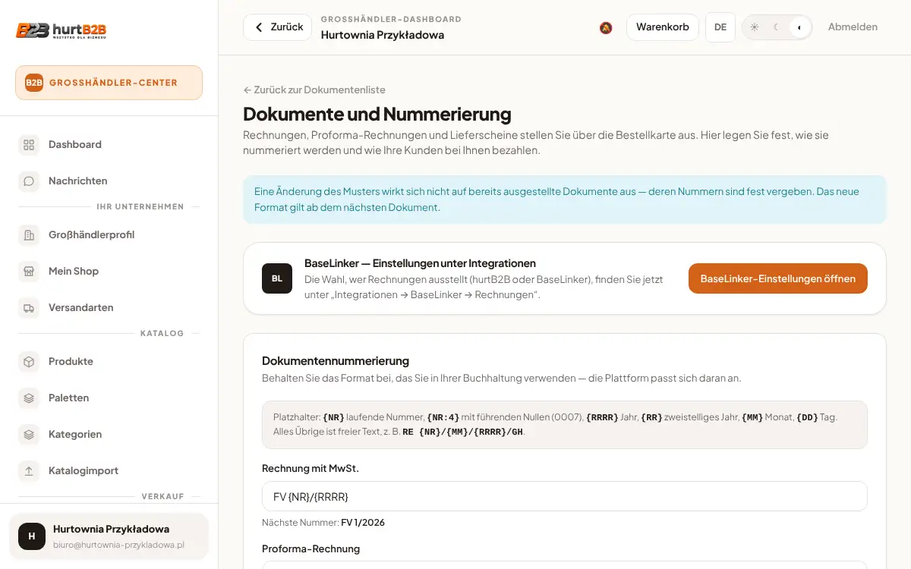The width and height of the screenshot is (911, 569).
Task: Click the {RRRR} placeholder code in the hint
Action: pyautogui.click(x=602, y=417)
